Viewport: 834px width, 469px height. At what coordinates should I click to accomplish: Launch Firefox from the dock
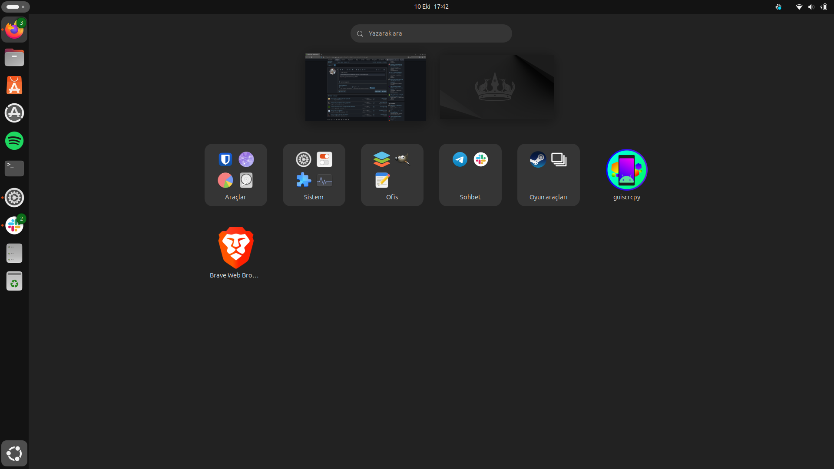14,30
